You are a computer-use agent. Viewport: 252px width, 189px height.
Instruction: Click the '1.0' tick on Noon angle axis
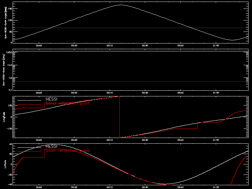10,78
